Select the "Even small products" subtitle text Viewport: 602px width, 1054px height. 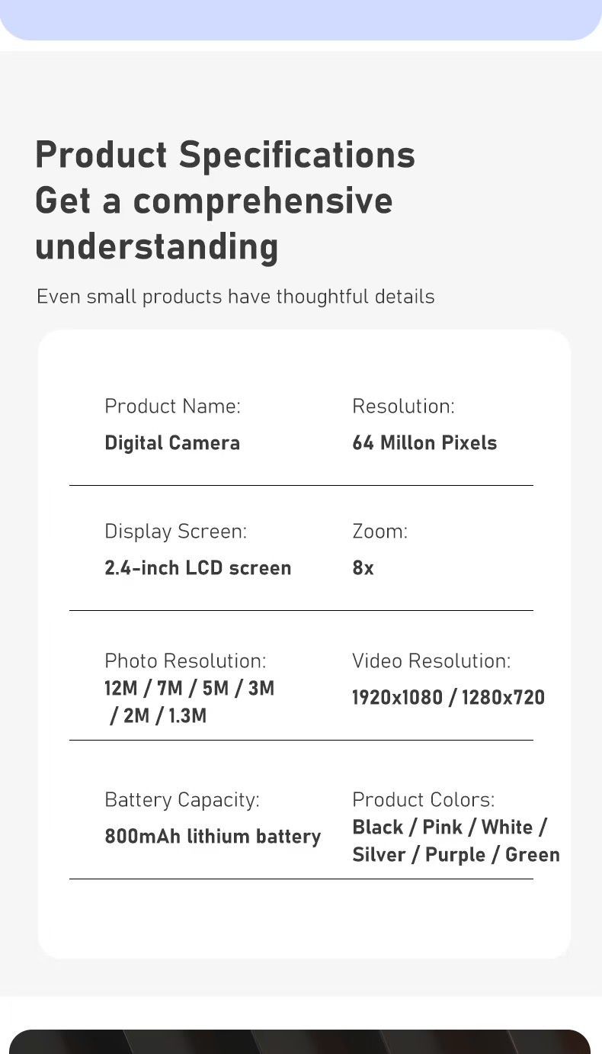[x=235, y=297]
